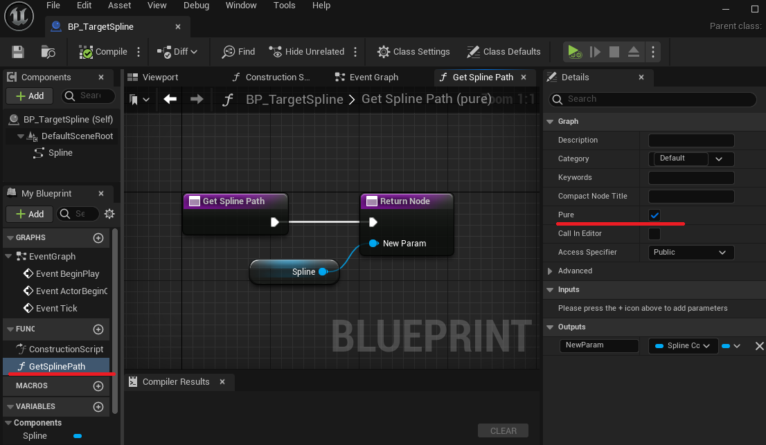The width and height of the screenshot is (766, 445).
Task: Open the File menu
Action: point(53,6)
